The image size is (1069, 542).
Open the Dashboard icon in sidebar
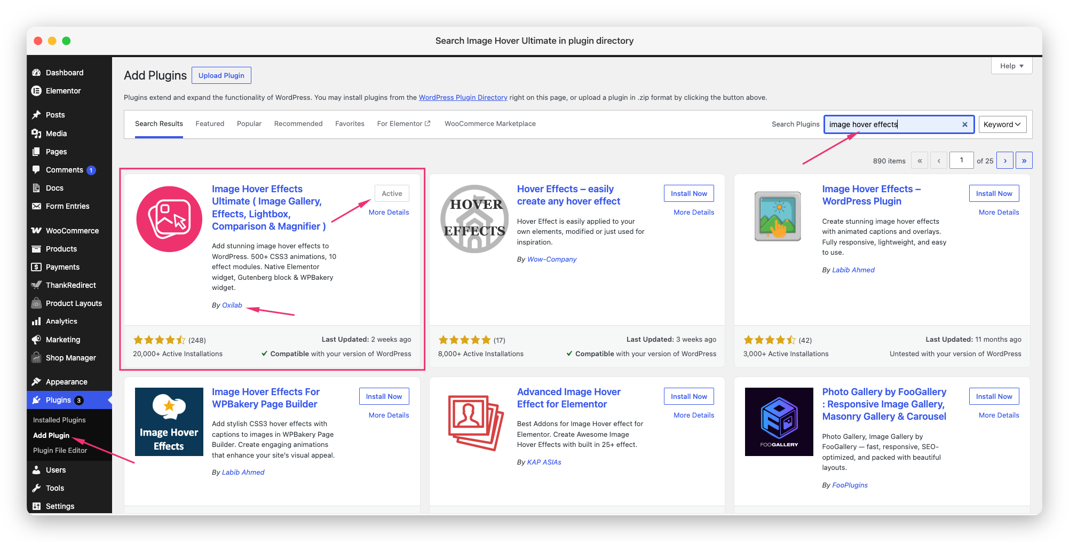click(x=36, y=73)
